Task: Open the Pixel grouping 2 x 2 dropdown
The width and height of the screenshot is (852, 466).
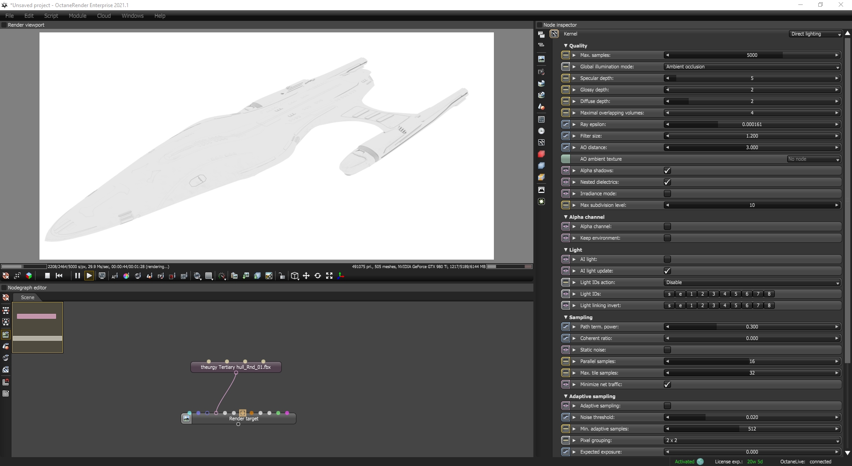Action: point(752,440)
